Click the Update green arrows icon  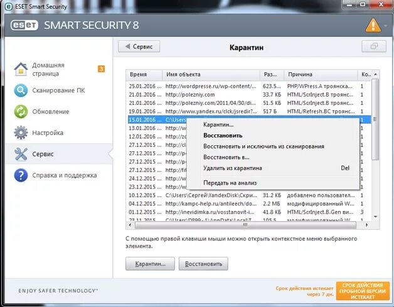click(21, 112)
